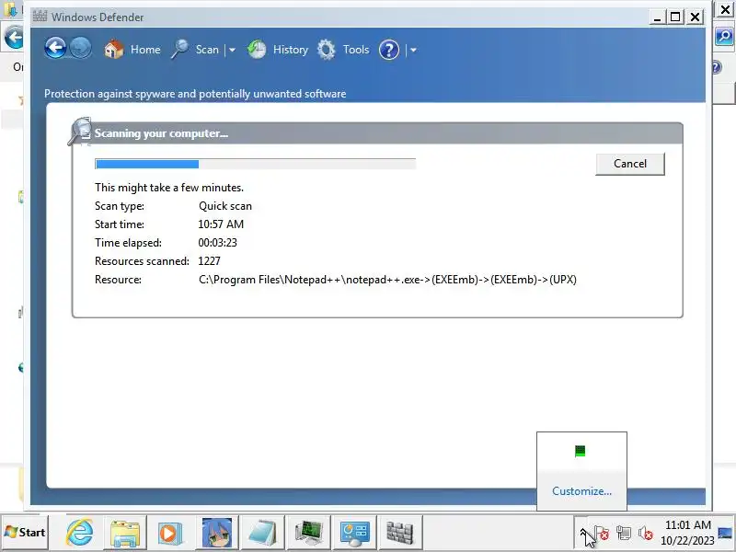
Task: Go back with the blue Back arrow
Action: click(x=55, y=48)
